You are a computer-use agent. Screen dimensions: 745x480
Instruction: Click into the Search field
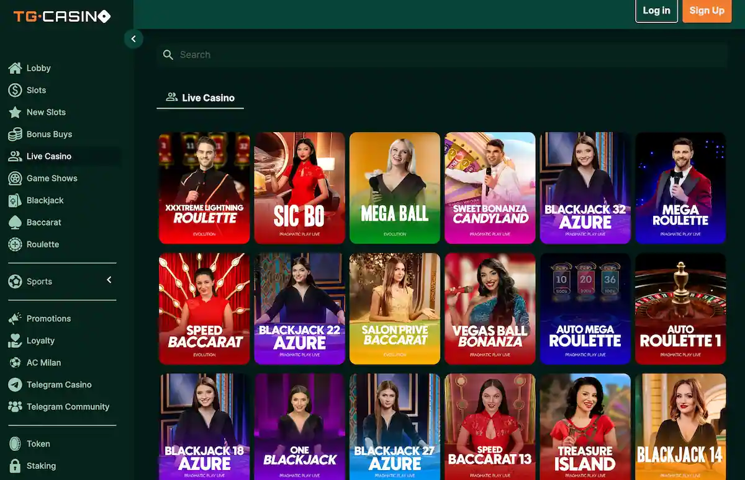pos(441,55)
